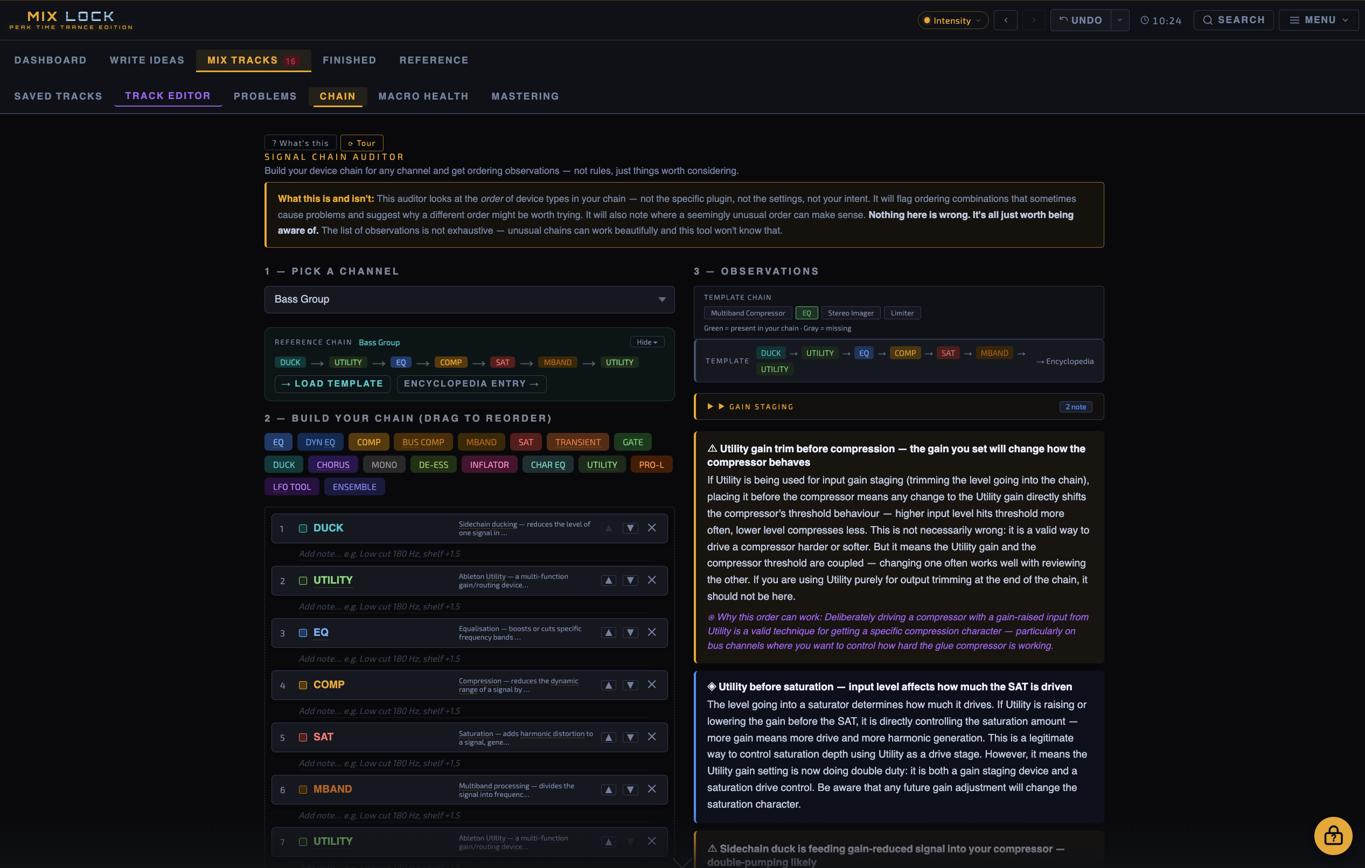Toggle the checkbox next to DUCK
1365x868 pixels.
tap(303, 528)
